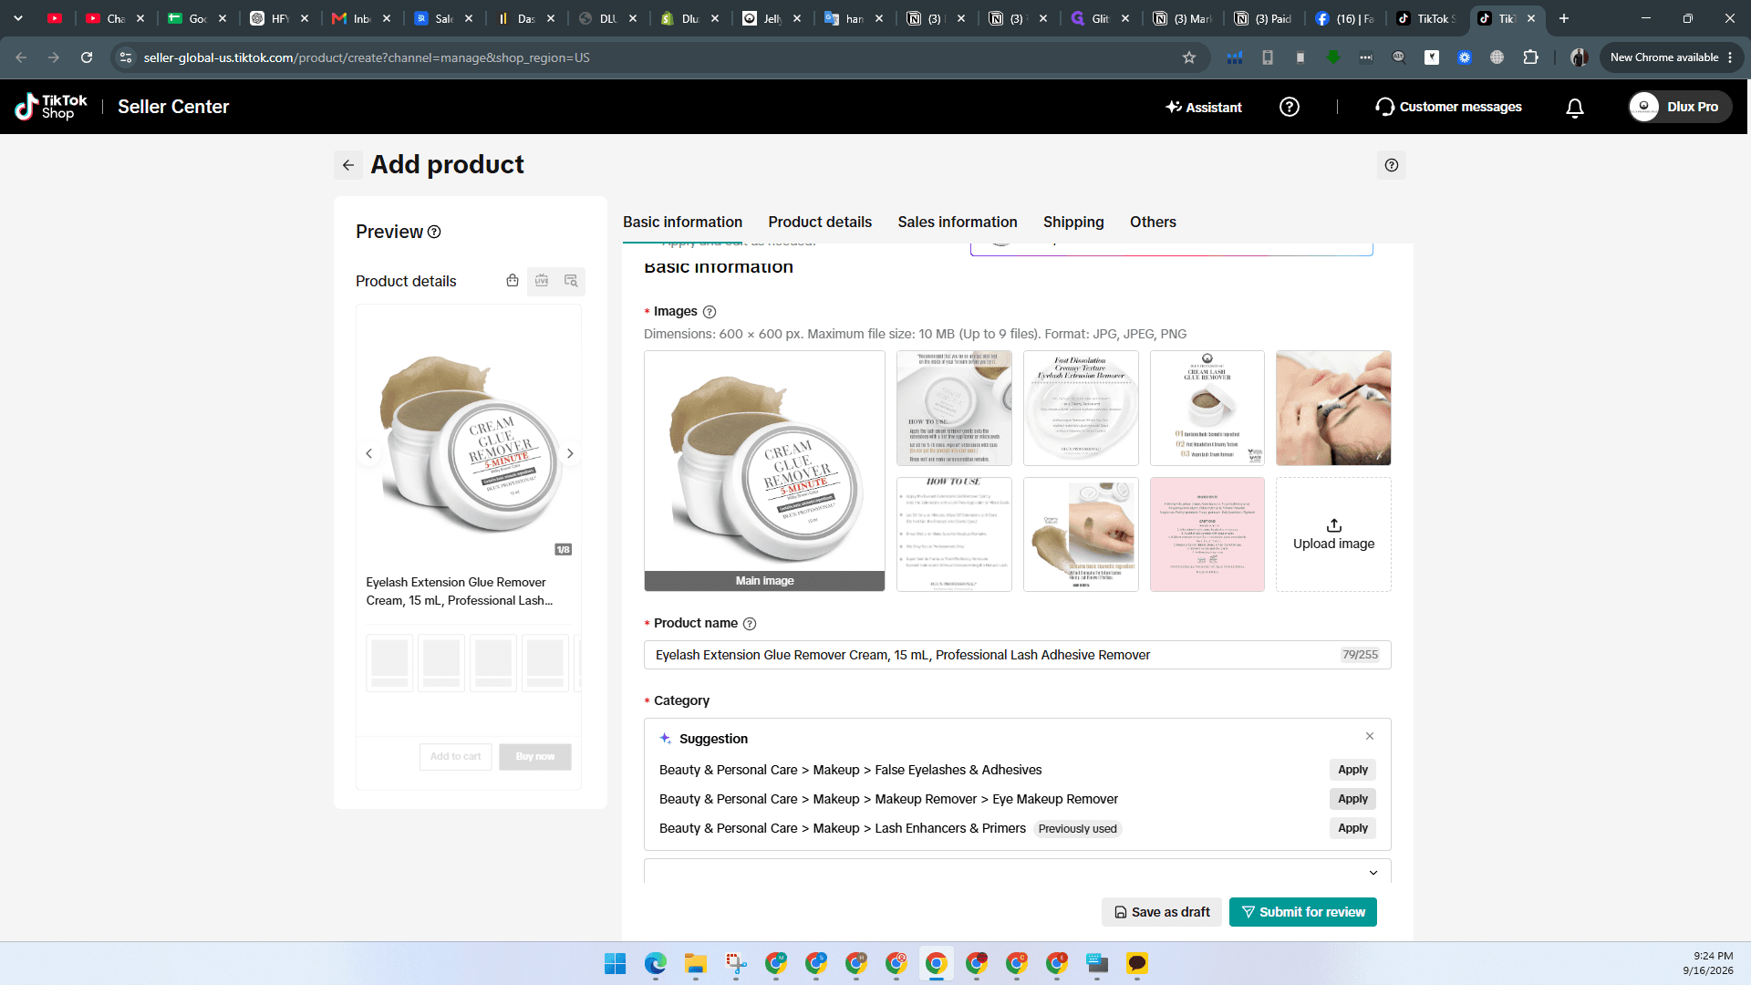
Task: Open the Assistant sparkle icon
Action: pos(1173,107)
